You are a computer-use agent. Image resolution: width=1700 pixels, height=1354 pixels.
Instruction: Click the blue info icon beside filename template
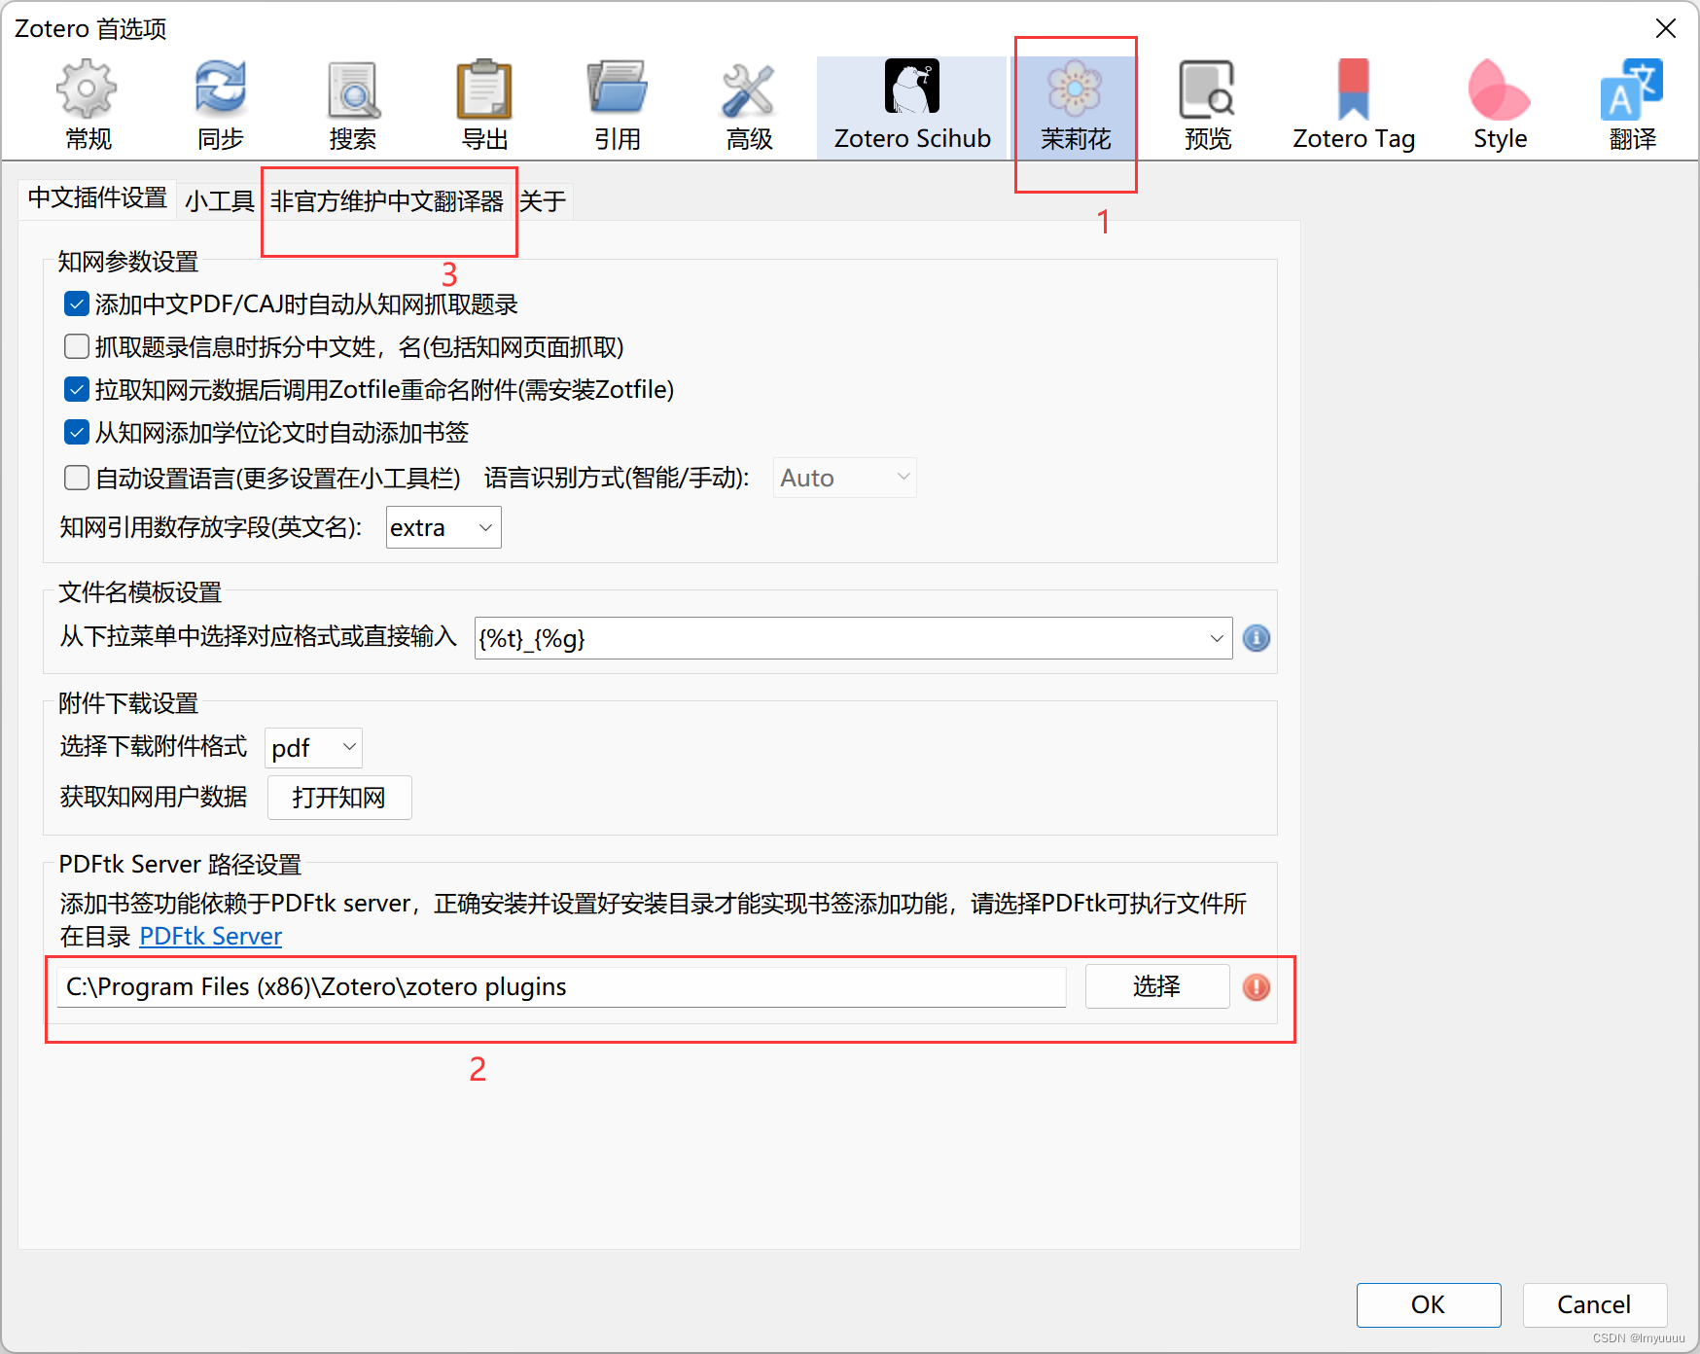tap(1257, 638)
